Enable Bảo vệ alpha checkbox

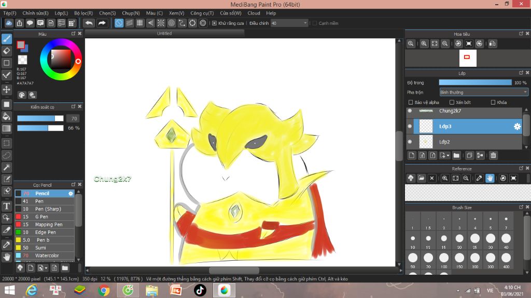(411, 102)
